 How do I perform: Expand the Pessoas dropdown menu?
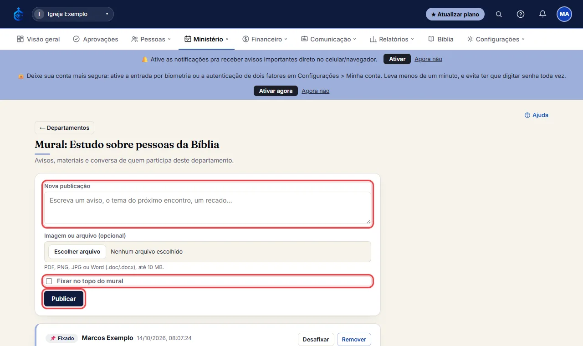click(151, 39)
